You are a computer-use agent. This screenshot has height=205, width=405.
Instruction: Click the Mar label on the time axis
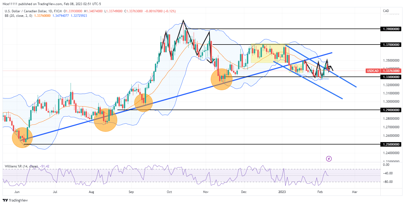[x=355, y=192]
